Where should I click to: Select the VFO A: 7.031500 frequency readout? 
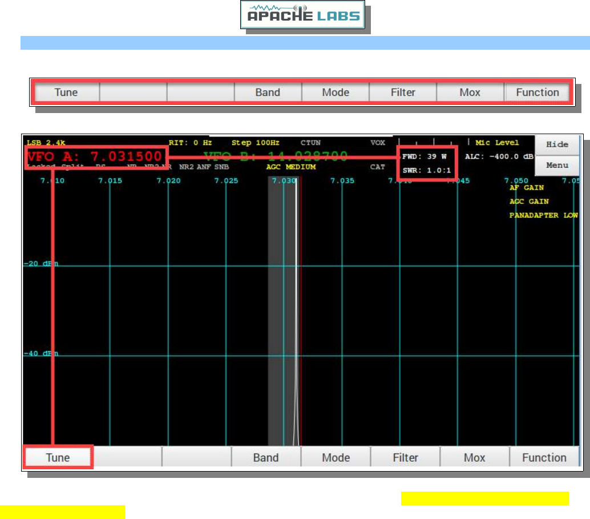tap(95, 156)
